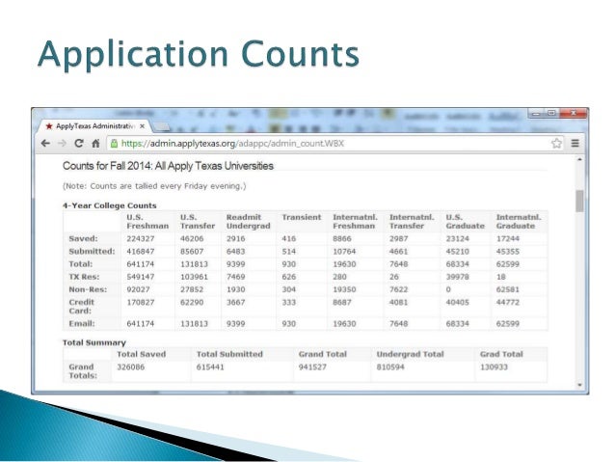Click the Total Submitted column header
Viewport: 615px width, 462px height.
tap(229, 354)
